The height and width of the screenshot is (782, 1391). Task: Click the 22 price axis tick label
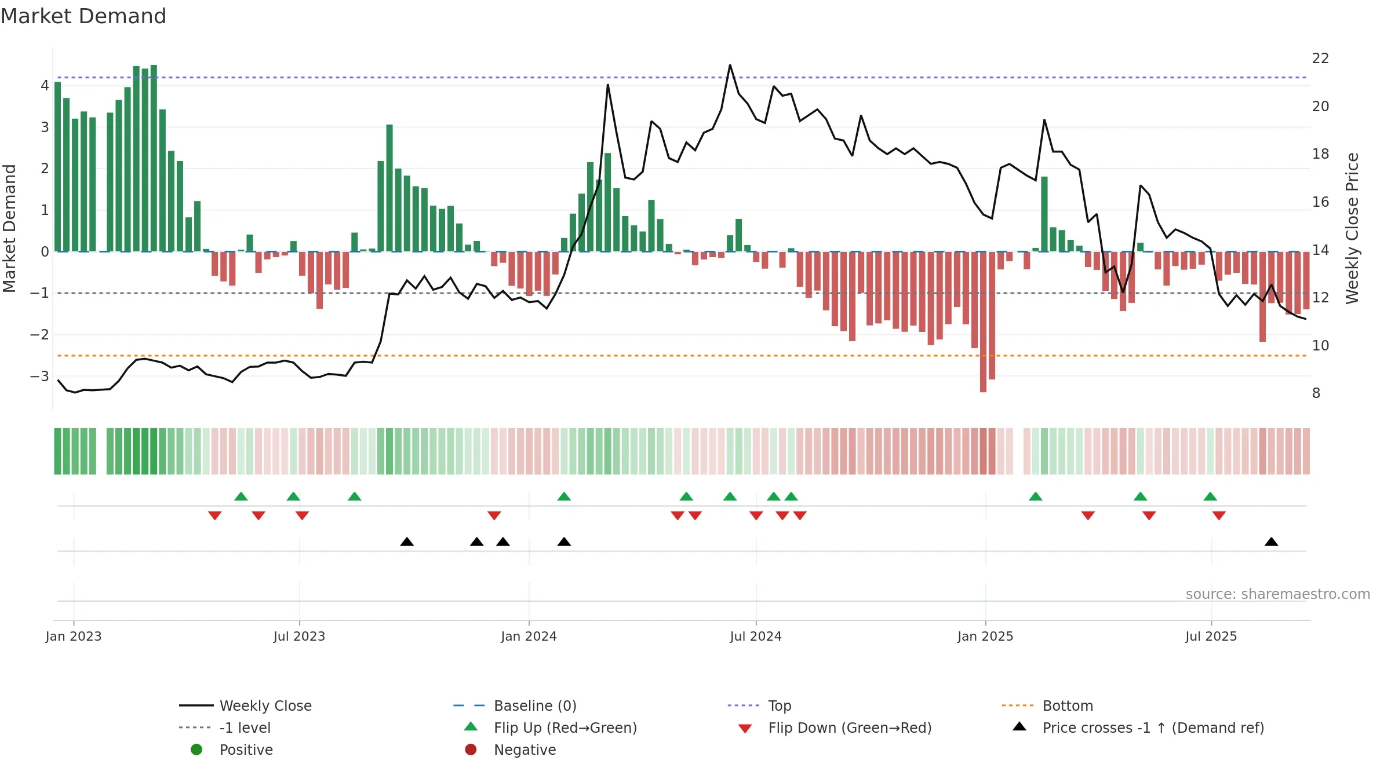click(x=1320, y=59)
